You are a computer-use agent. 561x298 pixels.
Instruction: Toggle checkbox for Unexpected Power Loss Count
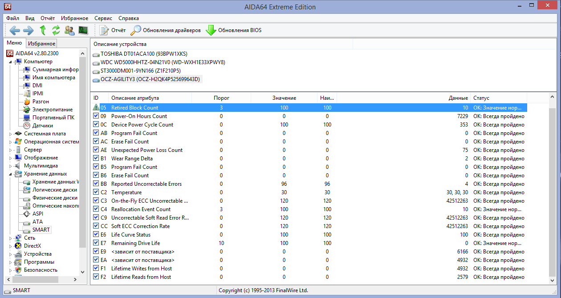96,150
